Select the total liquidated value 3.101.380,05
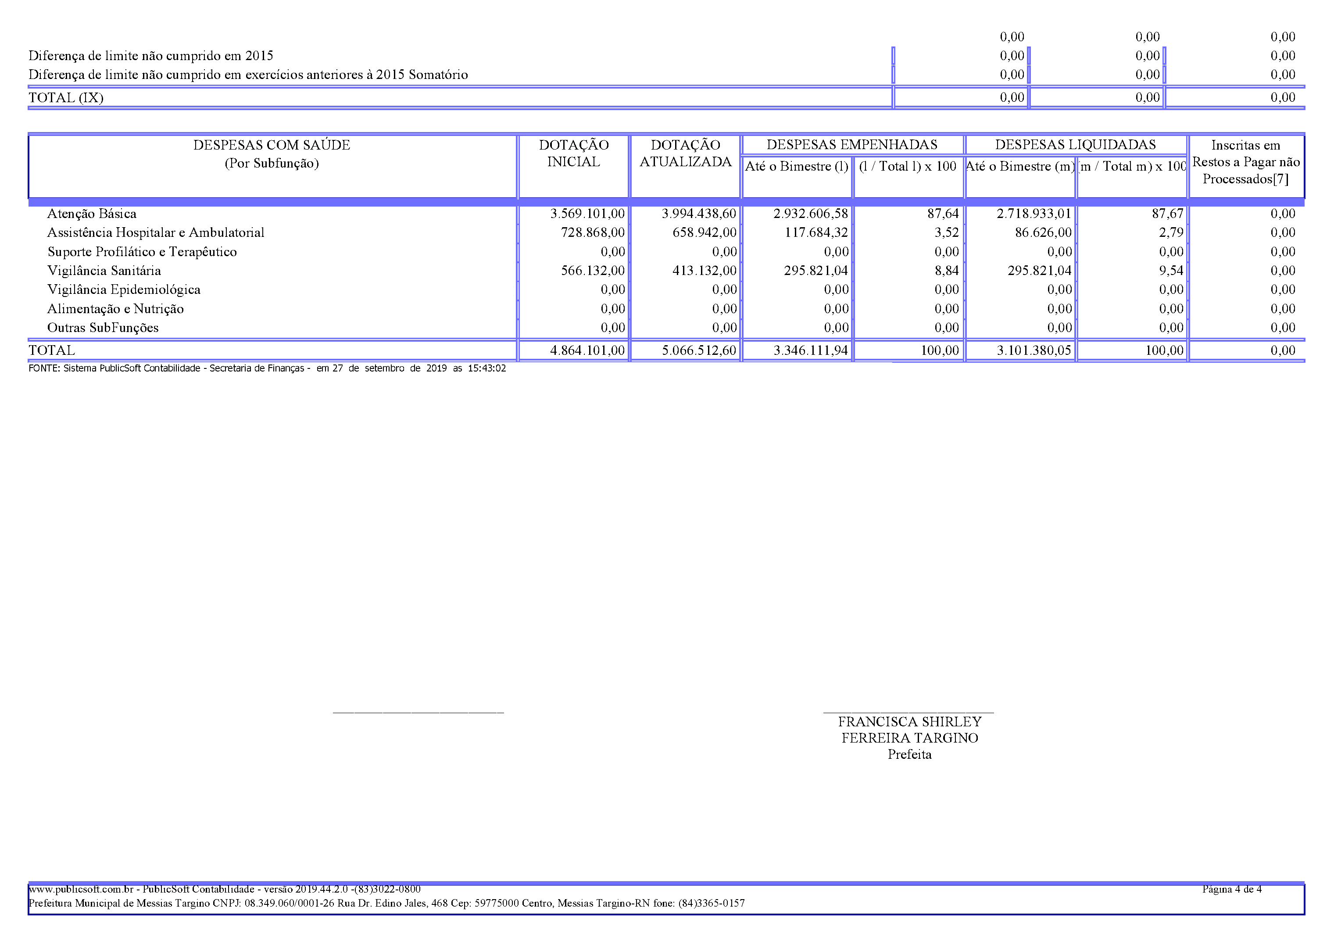Viewport: 1334px width, 943px height. coord(1034,350)
